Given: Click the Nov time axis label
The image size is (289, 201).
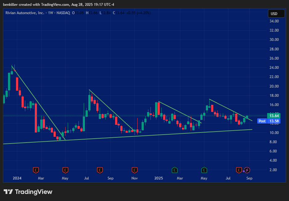Looking at the screenshot, I should pos(134,178).
